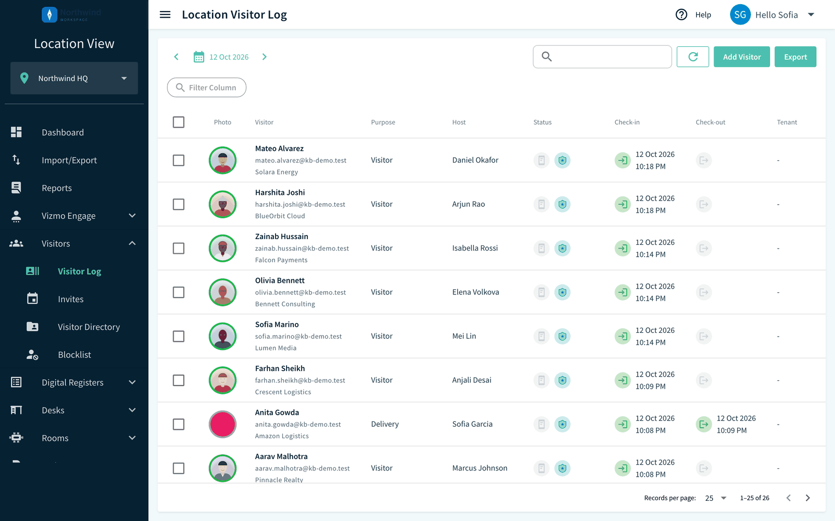
Task: Open the Northwind HQ location dropdown
Action: pos(74,78)
